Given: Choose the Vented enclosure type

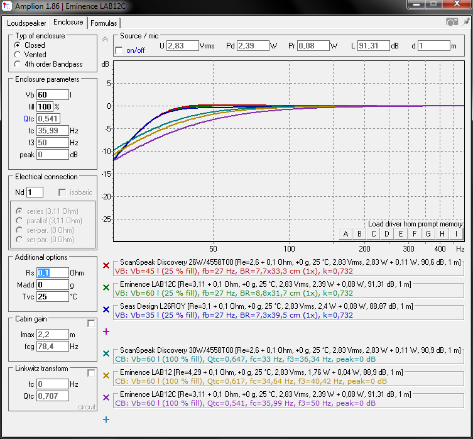Looking at the screenshot, I should (x=31, y=55).
